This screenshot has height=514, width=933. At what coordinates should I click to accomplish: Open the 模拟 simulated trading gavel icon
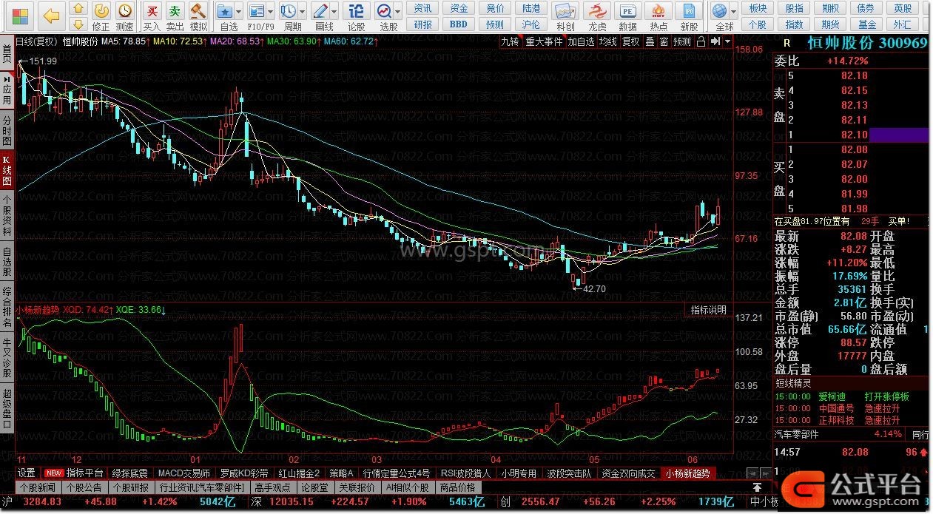[198, 17]
